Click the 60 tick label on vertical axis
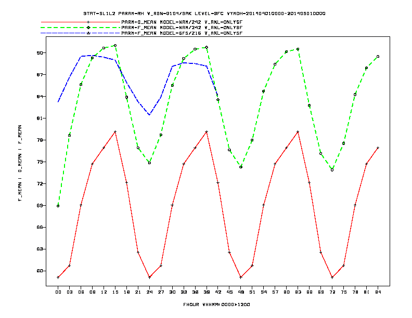The image size is (412, 318). point(40,271)
